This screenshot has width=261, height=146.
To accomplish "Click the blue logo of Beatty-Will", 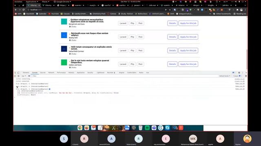I will pos(64,35).
